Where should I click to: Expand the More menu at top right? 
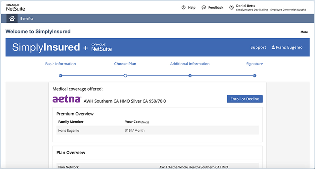(x=304, y=32)
